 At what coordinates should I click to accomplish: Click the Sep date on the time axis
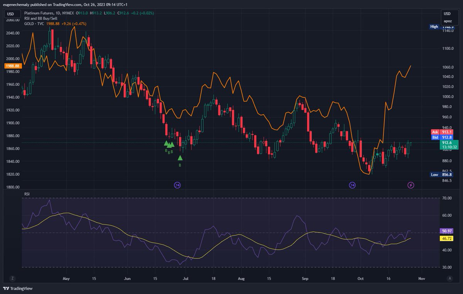[305, 278]
